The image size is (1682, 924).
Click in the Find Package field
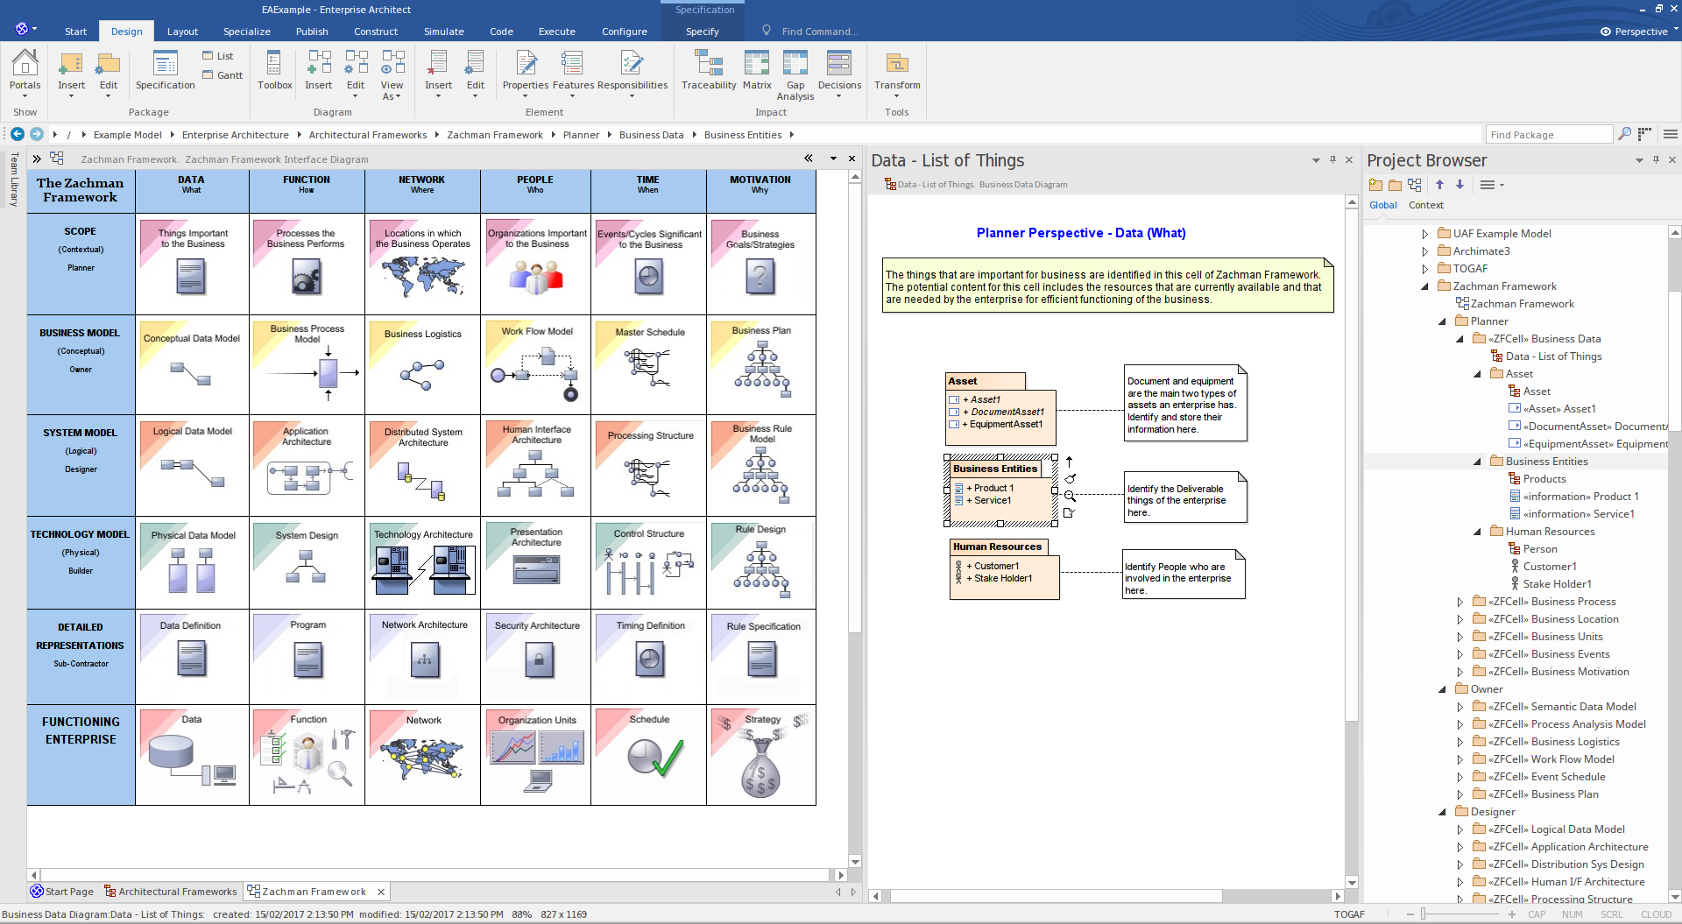[1548, 134]
